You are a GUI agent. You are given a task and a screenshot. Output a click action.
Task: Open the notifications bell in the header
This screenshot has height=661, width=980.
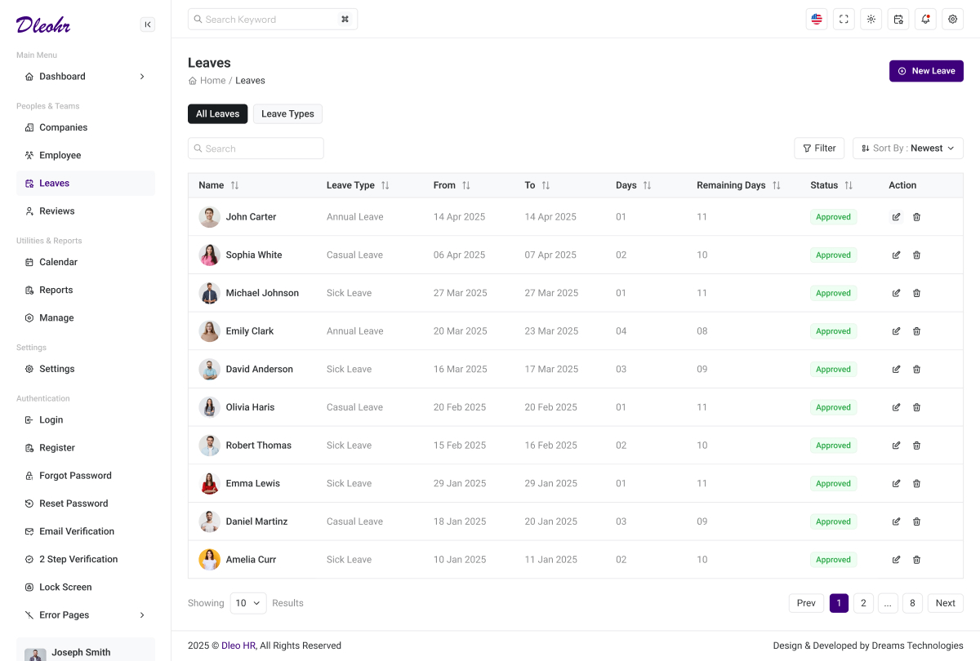point(925,19)
